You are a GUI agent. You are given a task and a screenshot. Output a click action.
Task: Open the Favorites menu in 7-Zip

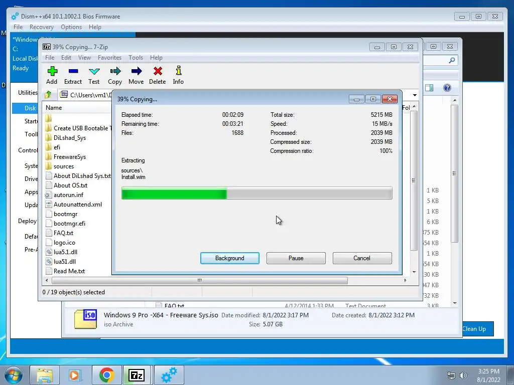109,58
